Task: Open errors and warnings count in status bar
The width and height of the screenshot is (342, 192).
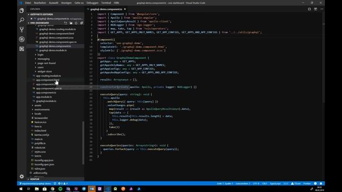Action: click(63, 183)
